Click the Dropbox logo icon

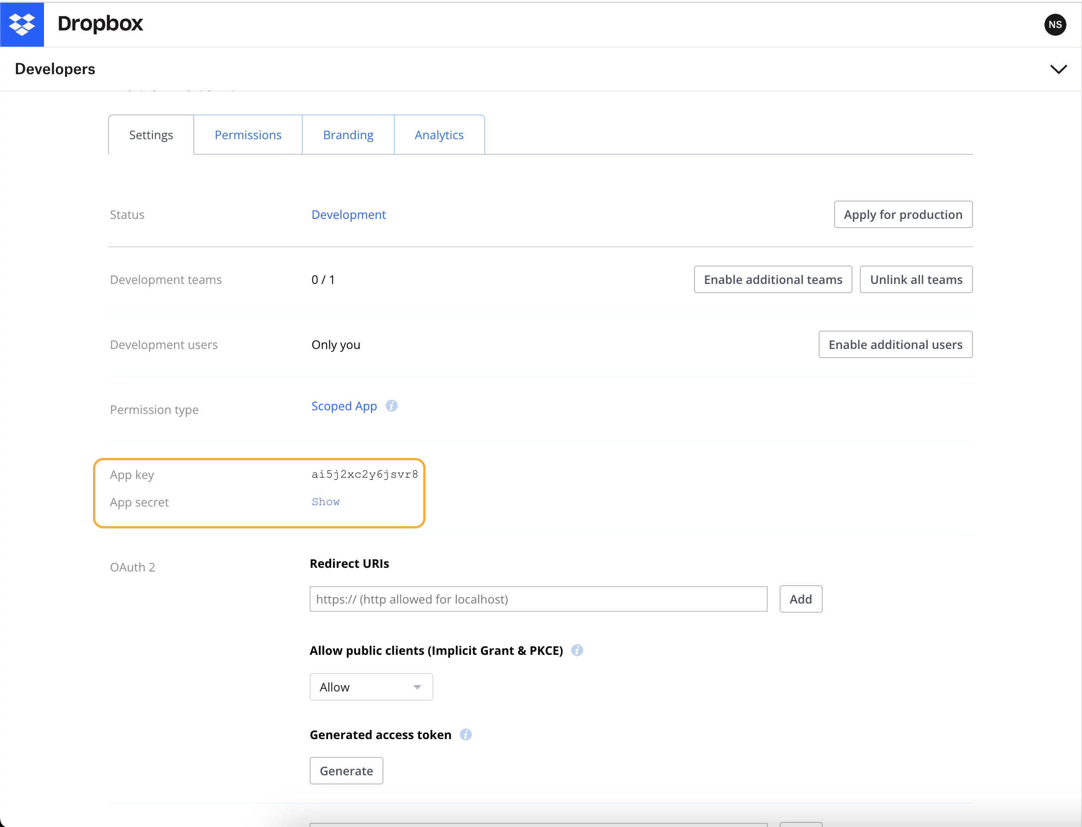(x=22, y=24)
